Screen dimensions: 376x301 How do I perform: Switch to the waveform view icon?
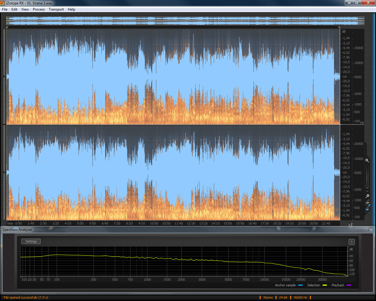pyautogui.click(x=367, y=209)
